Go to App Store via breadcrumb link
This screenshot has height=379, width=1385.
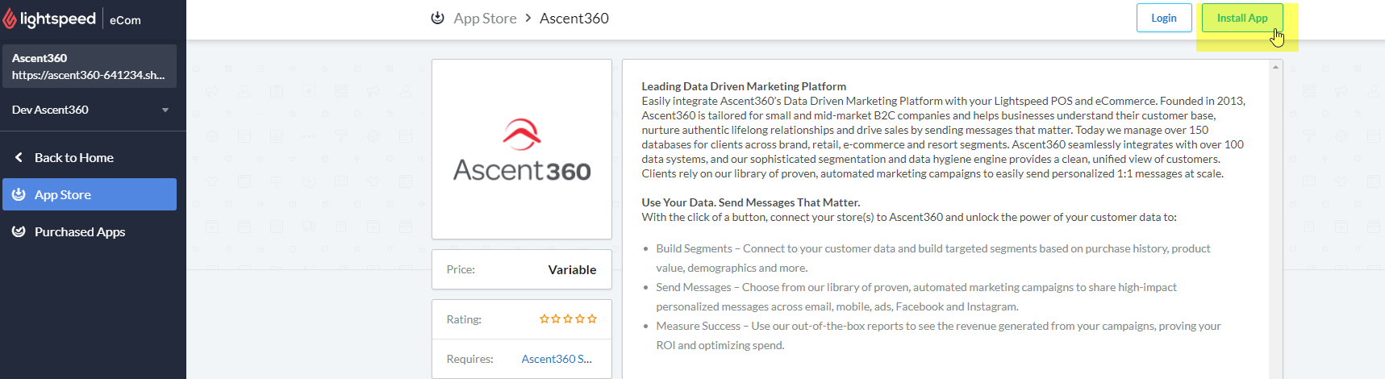[485, 18]
